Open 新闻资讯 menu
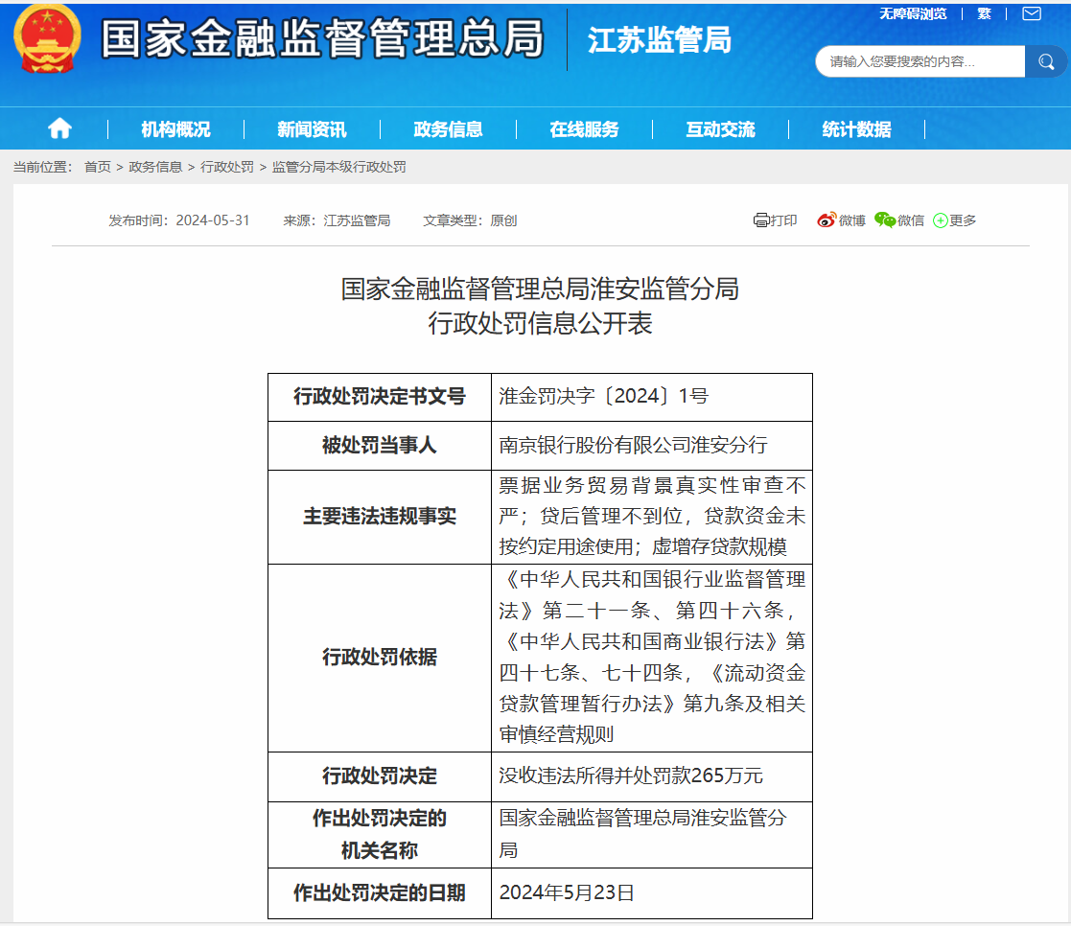1071x926 pixels. tap(312, 129)
